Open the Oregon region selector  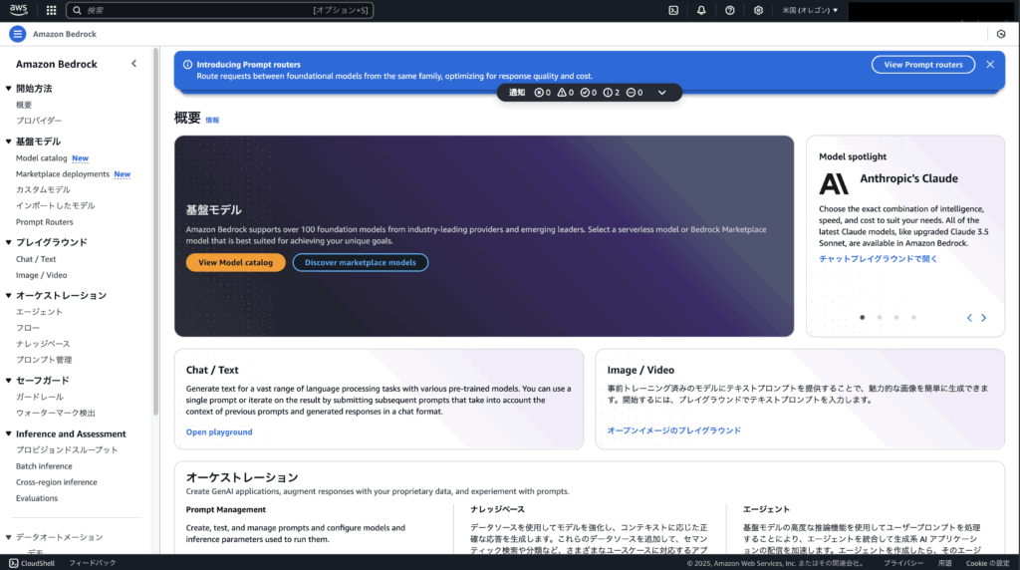[x=810, y=10]
